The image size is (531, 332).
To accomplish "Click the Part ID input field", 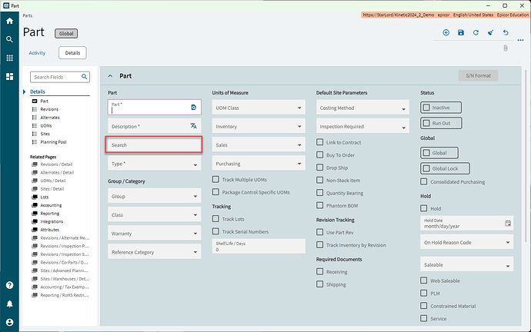I will tap(155, 107).
